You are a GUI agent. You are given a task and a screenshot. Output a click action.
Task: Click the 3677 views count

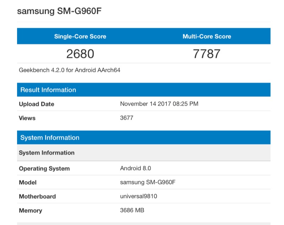pos(127,118)
